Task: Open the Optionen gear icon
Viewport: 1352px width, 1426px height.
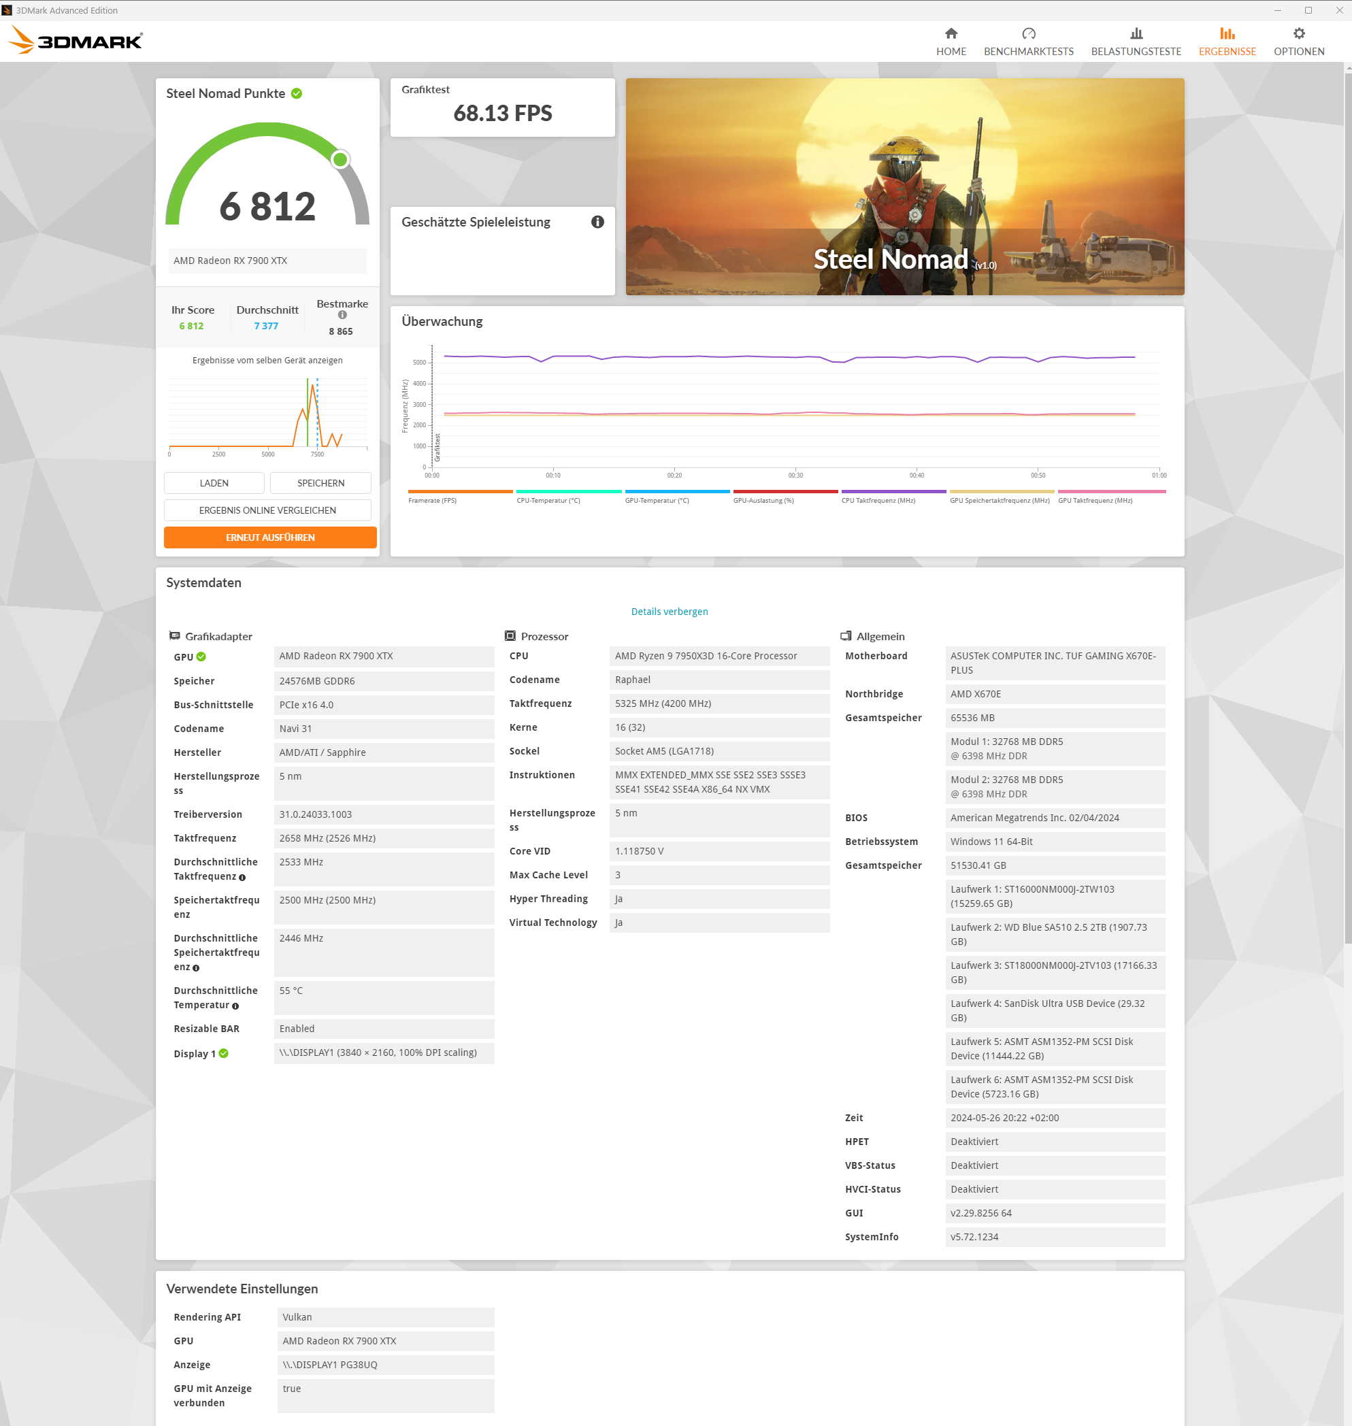Action: point(1298,34)
